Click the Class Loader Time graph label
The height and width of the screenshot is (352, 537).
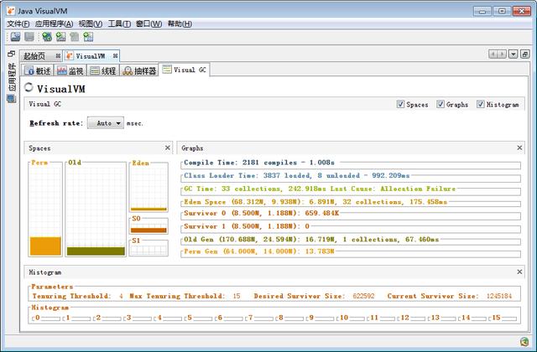coord(296,175)
